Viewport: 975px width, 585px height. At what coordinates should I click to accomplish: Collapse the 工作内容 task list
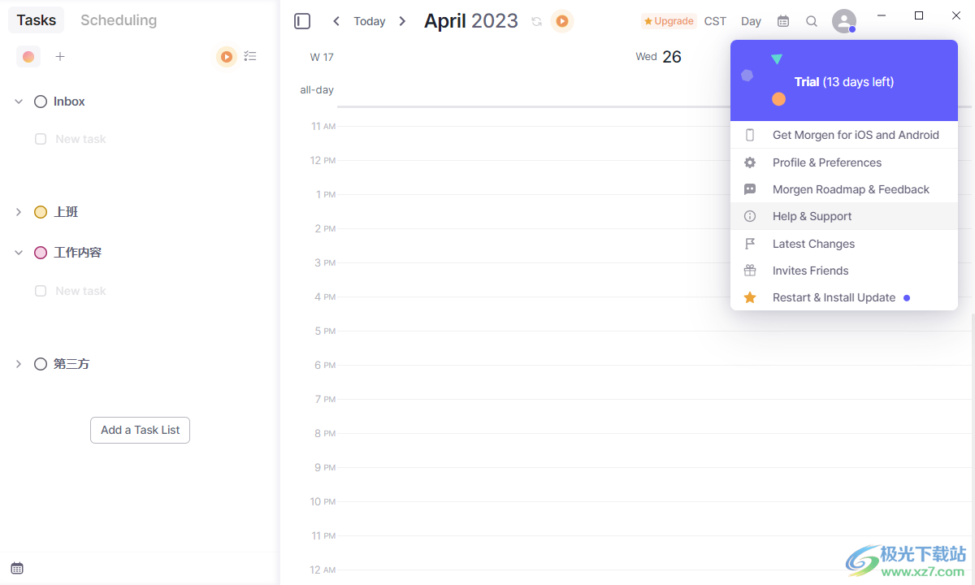click(19, 253)
